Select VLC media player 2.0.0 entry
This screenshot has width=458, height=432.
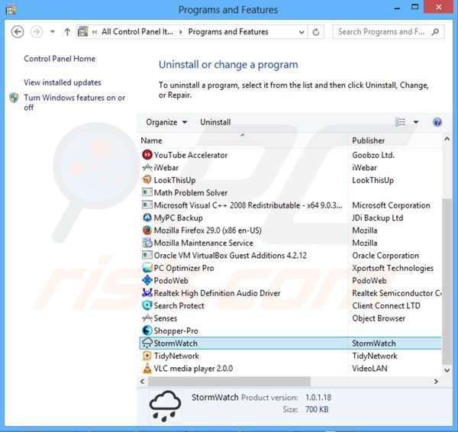click(193, 369)
